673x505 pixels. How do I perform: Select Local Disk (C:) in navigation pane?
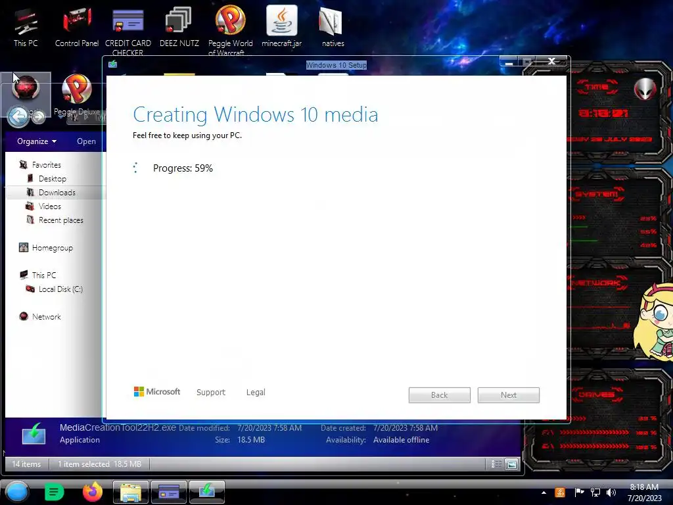(x=60, y=289)
